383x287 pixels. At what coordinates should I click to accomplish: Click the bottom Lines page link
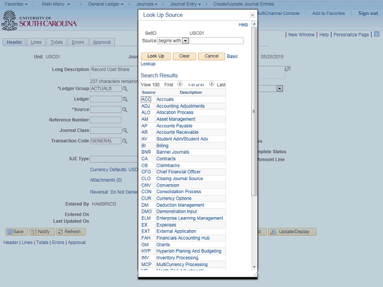[27, 242]
